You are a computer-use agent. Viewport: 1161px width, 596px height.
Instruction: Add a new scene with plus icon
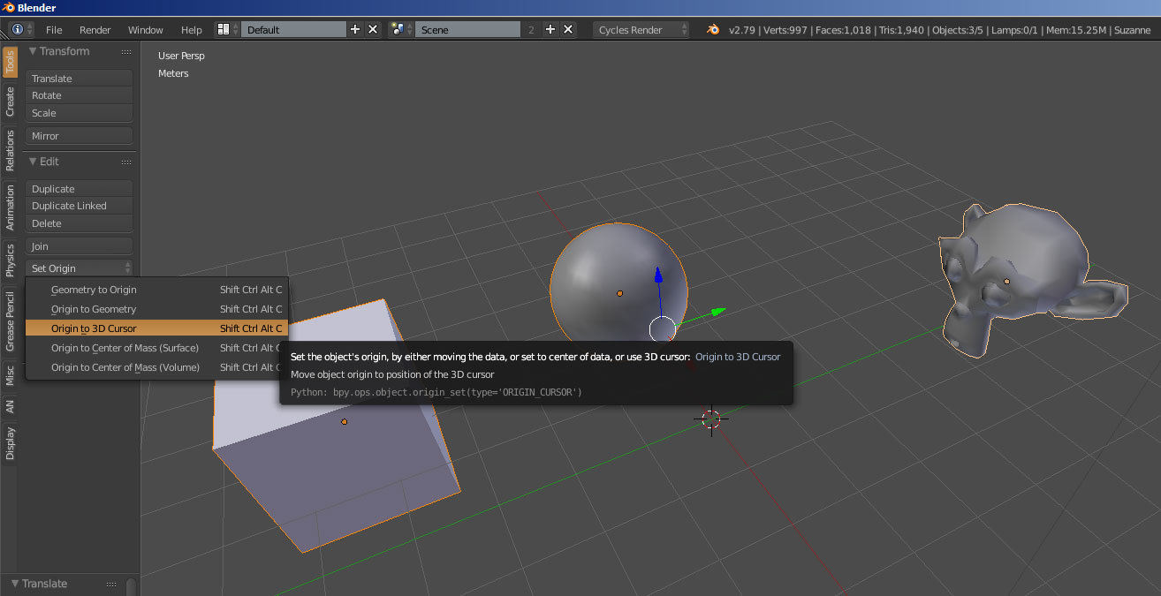(x=550, y=29)
